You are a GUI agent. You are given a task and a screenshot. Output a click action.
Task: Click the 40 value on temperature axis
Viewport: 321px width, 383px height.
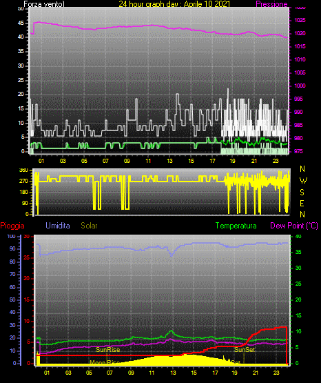298,237
